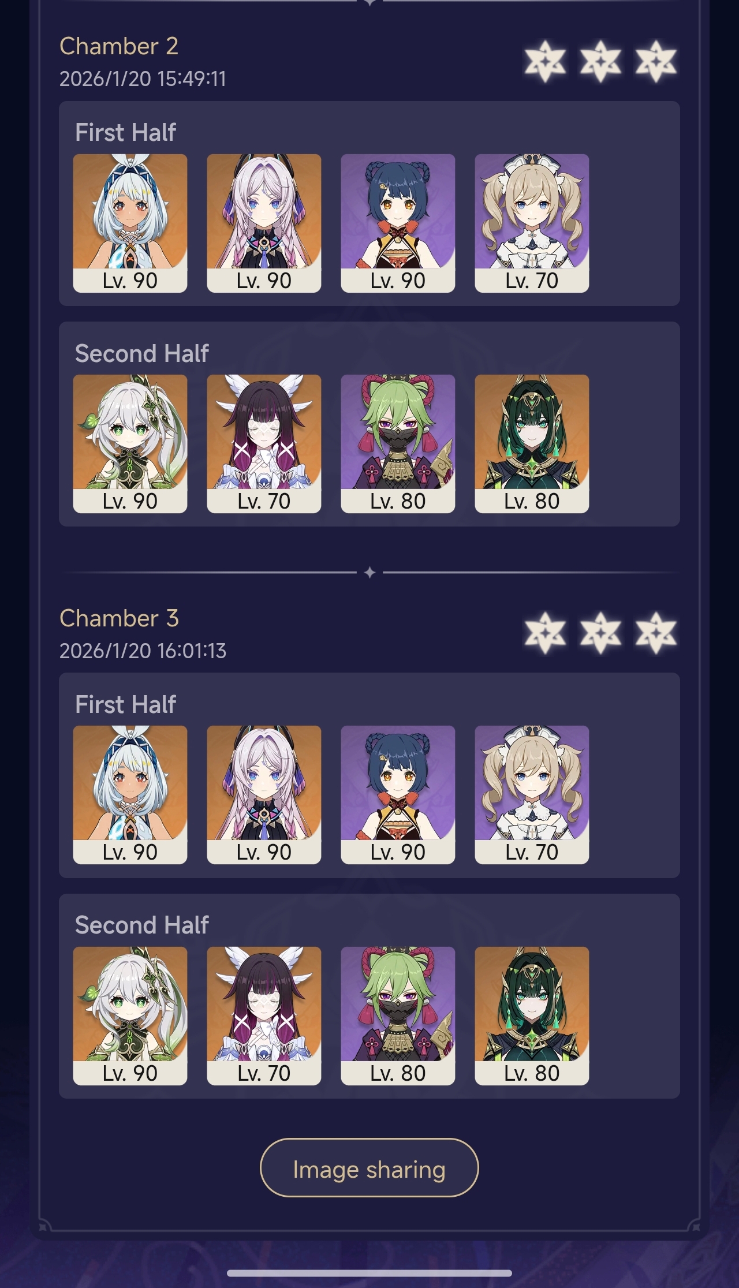Screen dimensions: 739x1288
Task: Open dark-green-haired Lv. 80 character in Chamber 2 Second Half
Action: 532,443
